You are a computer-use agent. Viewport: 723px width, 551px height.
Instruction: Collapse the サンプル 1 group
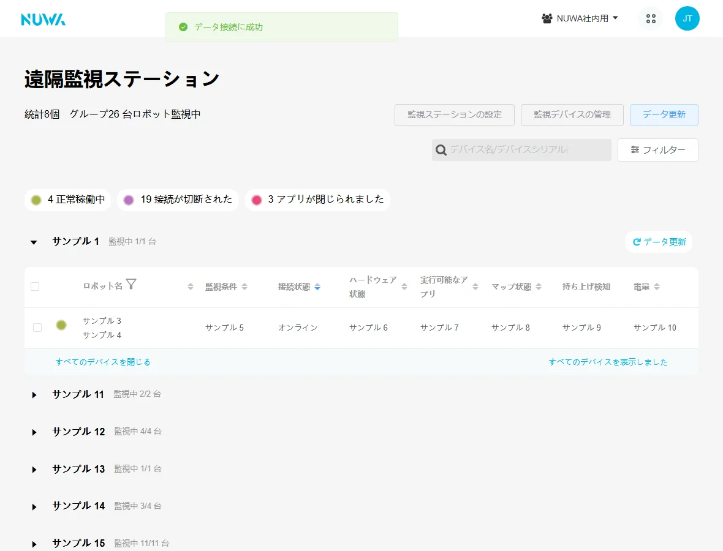pyautogui.click(x=34, y=242)
